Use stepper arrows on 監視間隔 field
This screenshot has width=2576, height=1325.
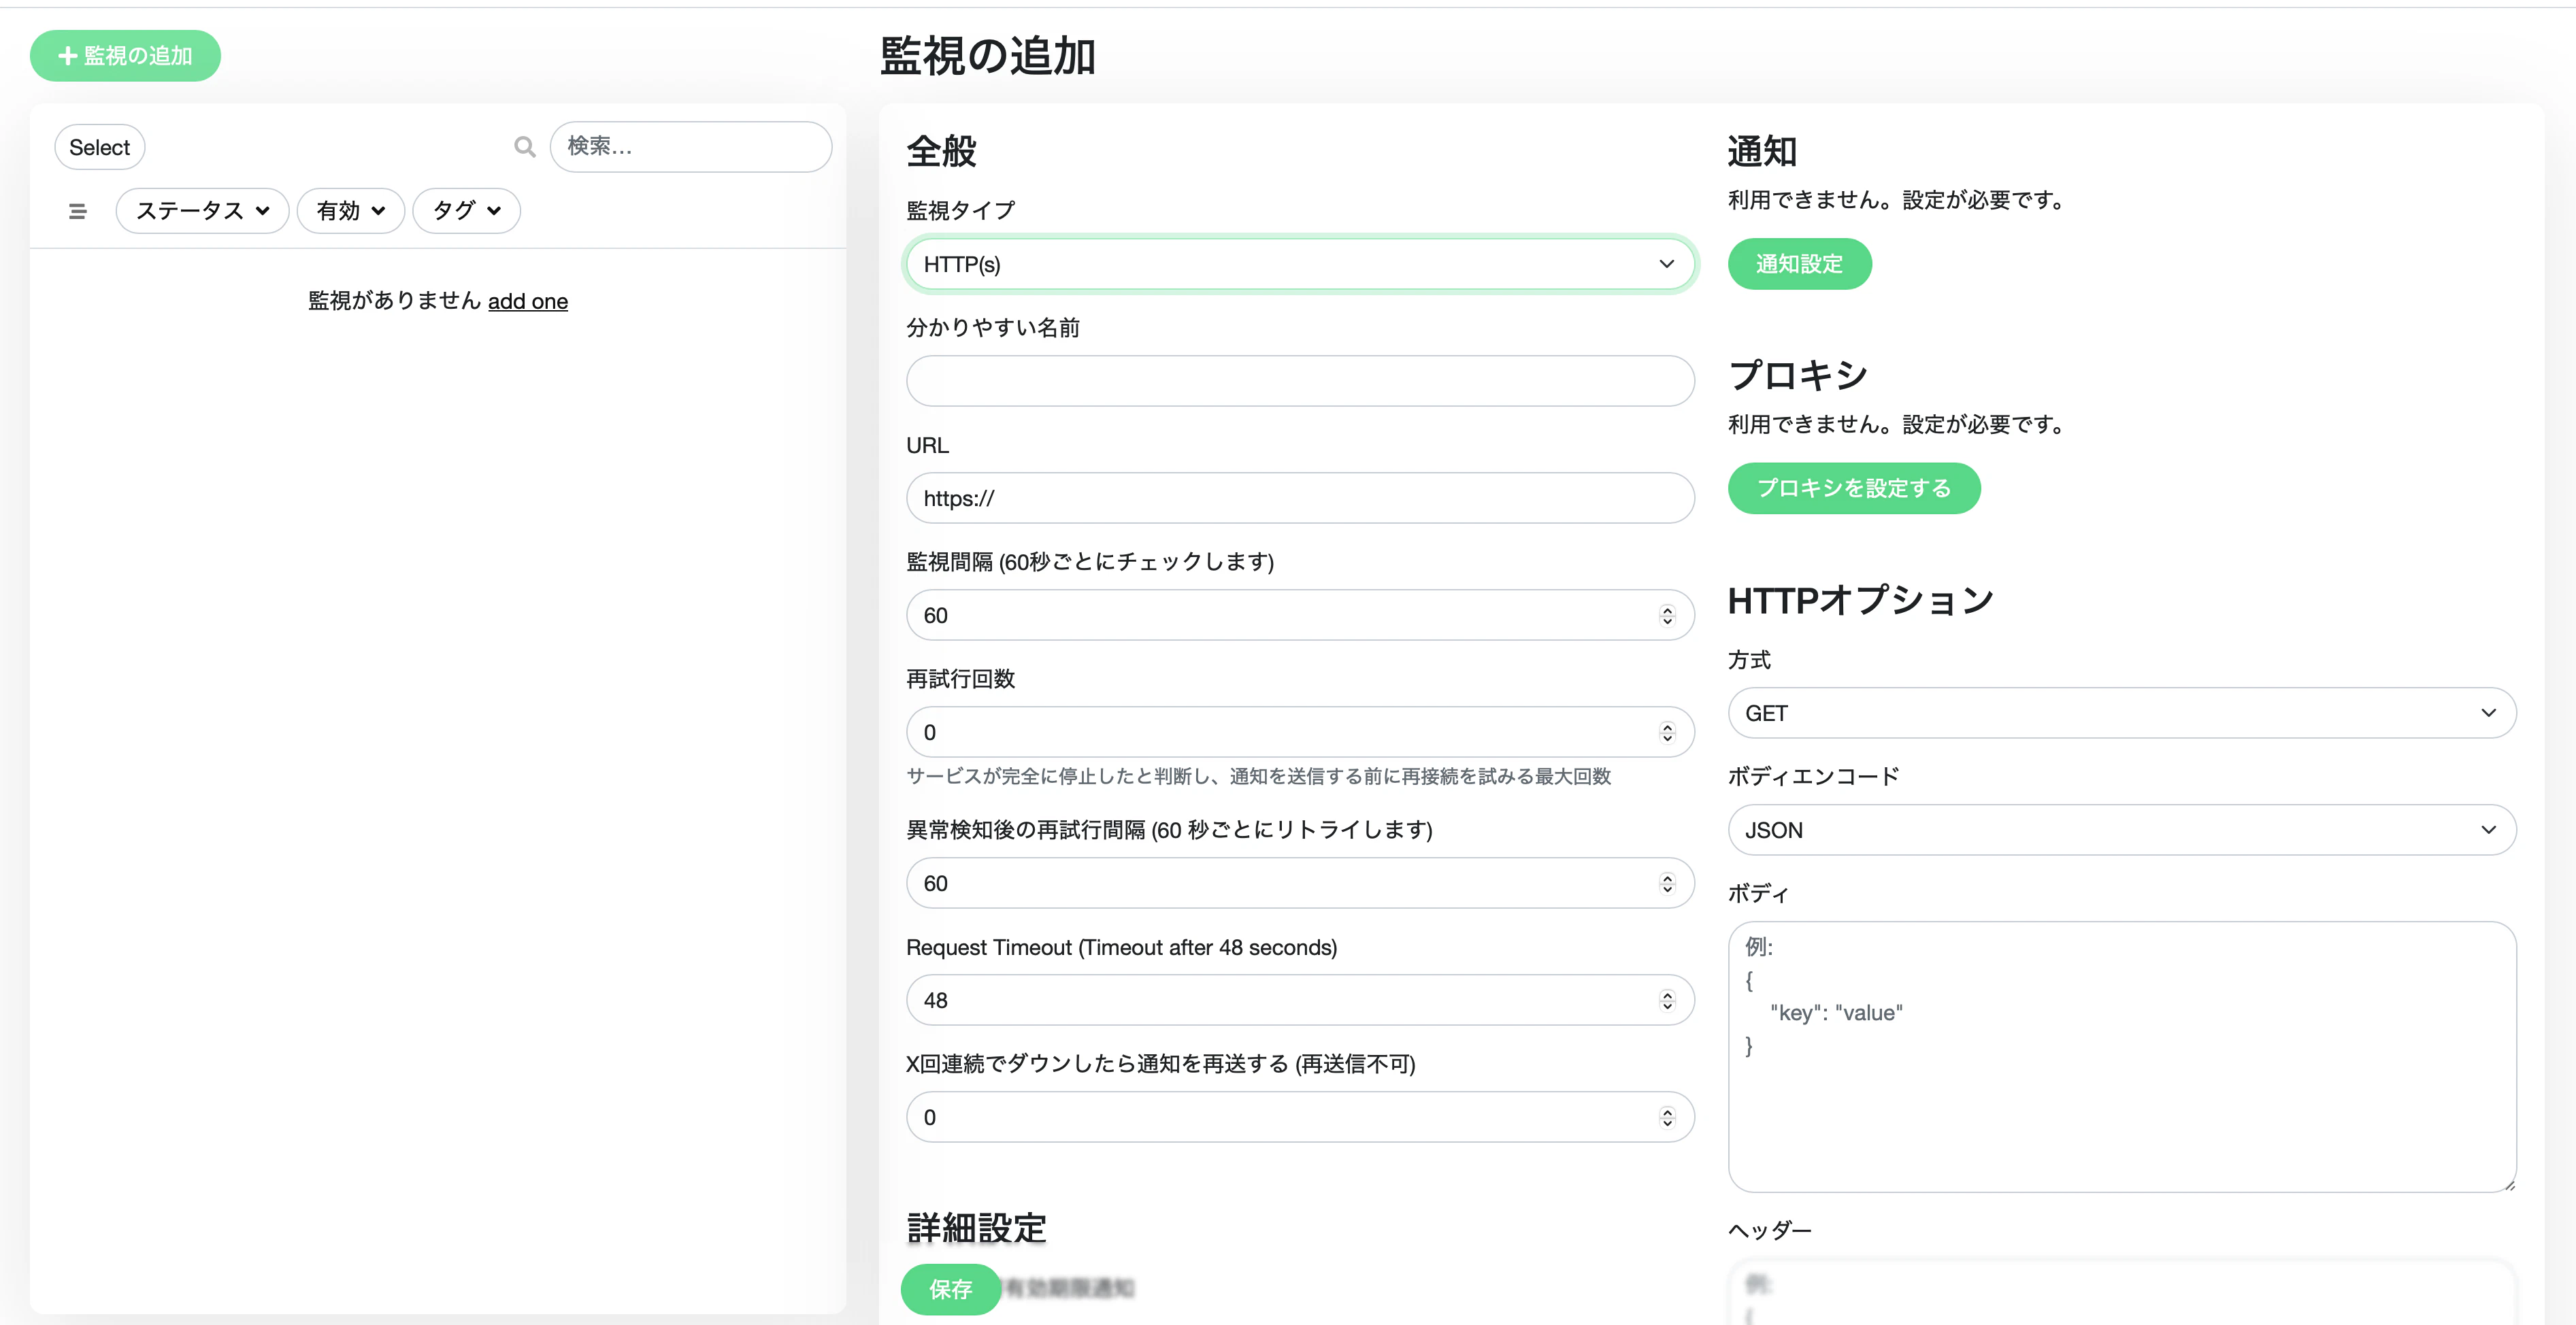[1667, 615]
